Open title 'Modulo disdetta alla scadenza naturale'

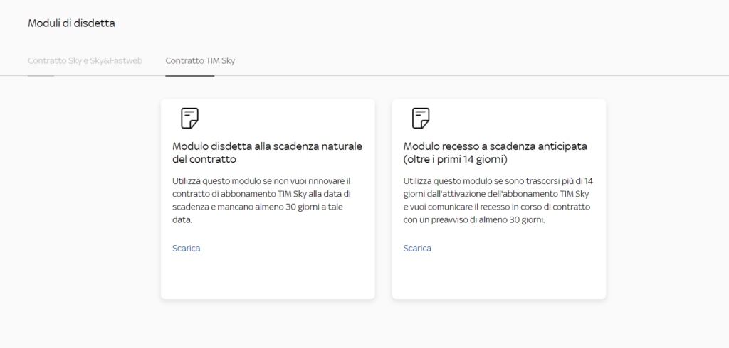pos(267,146)
